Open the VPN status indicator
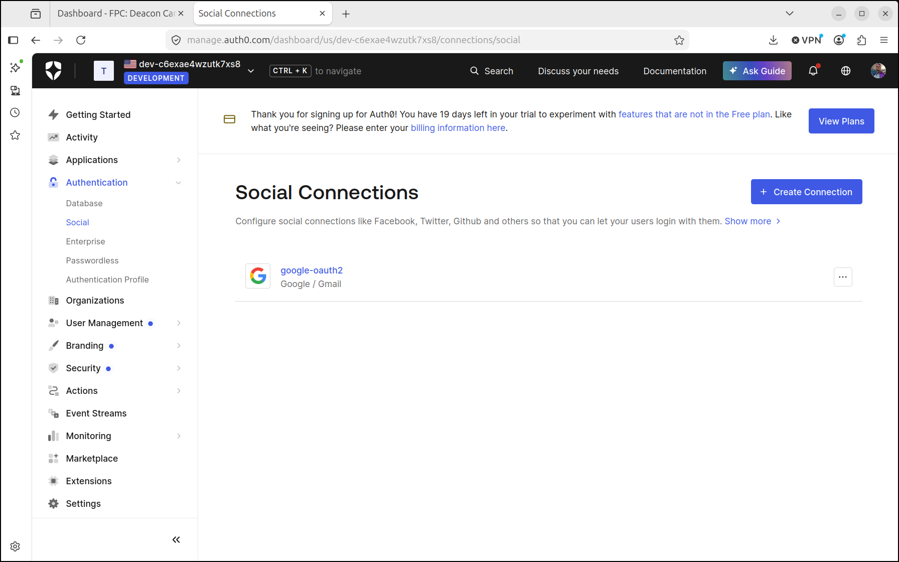 point(807,40)
